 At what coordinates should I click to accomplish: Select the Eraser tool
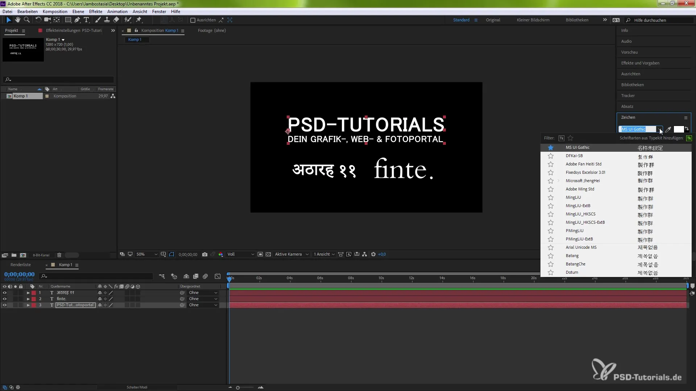(x=116, y=20)
